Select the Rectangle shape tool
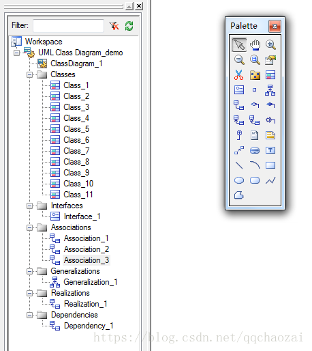The image size is (312, 351). 270,165
